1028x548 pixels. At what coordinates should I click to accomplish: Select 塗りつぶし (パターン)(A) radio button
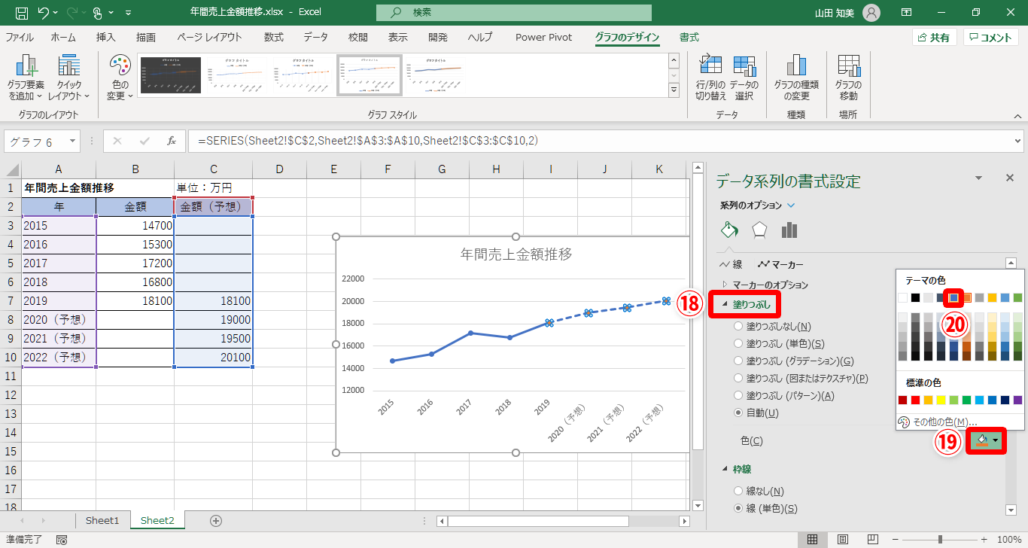[739, 396]
